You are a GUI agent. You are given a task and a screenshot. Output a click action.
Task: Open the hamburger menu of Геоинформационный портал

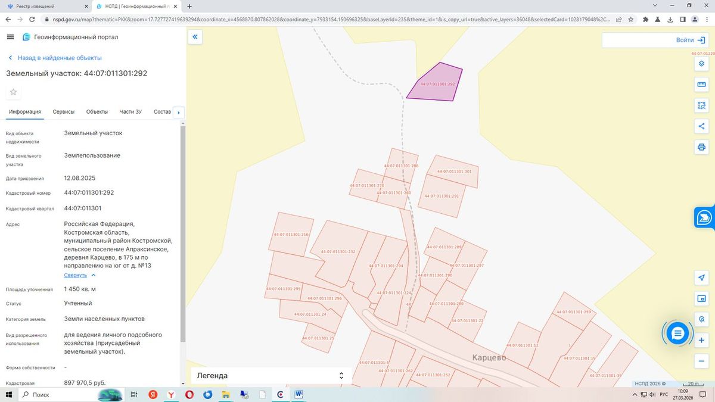click(x=10, y=37)
